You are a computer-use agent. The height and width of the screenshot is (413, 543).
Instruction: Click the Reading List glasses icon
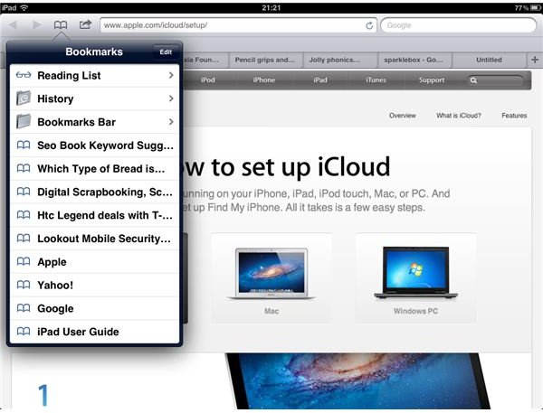click(24, 75)
